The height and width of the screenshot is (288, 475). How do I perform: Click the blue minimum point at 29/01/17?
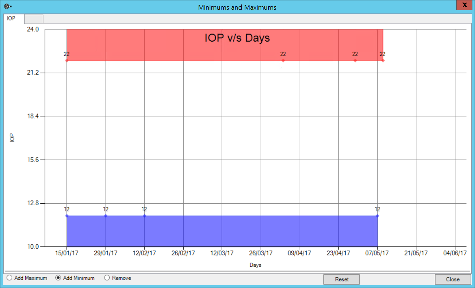coord(106,216)
